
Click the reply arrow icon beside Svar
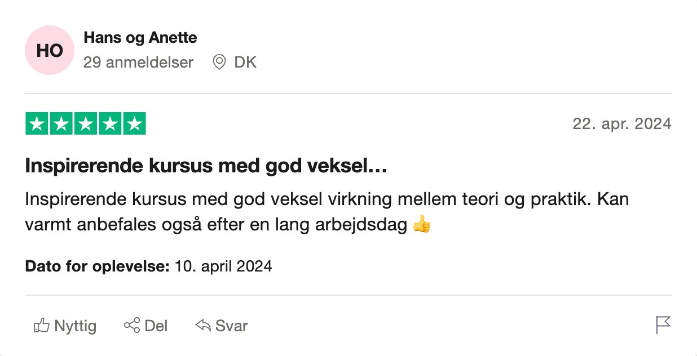pyautogui.click(x=202, y=326)
